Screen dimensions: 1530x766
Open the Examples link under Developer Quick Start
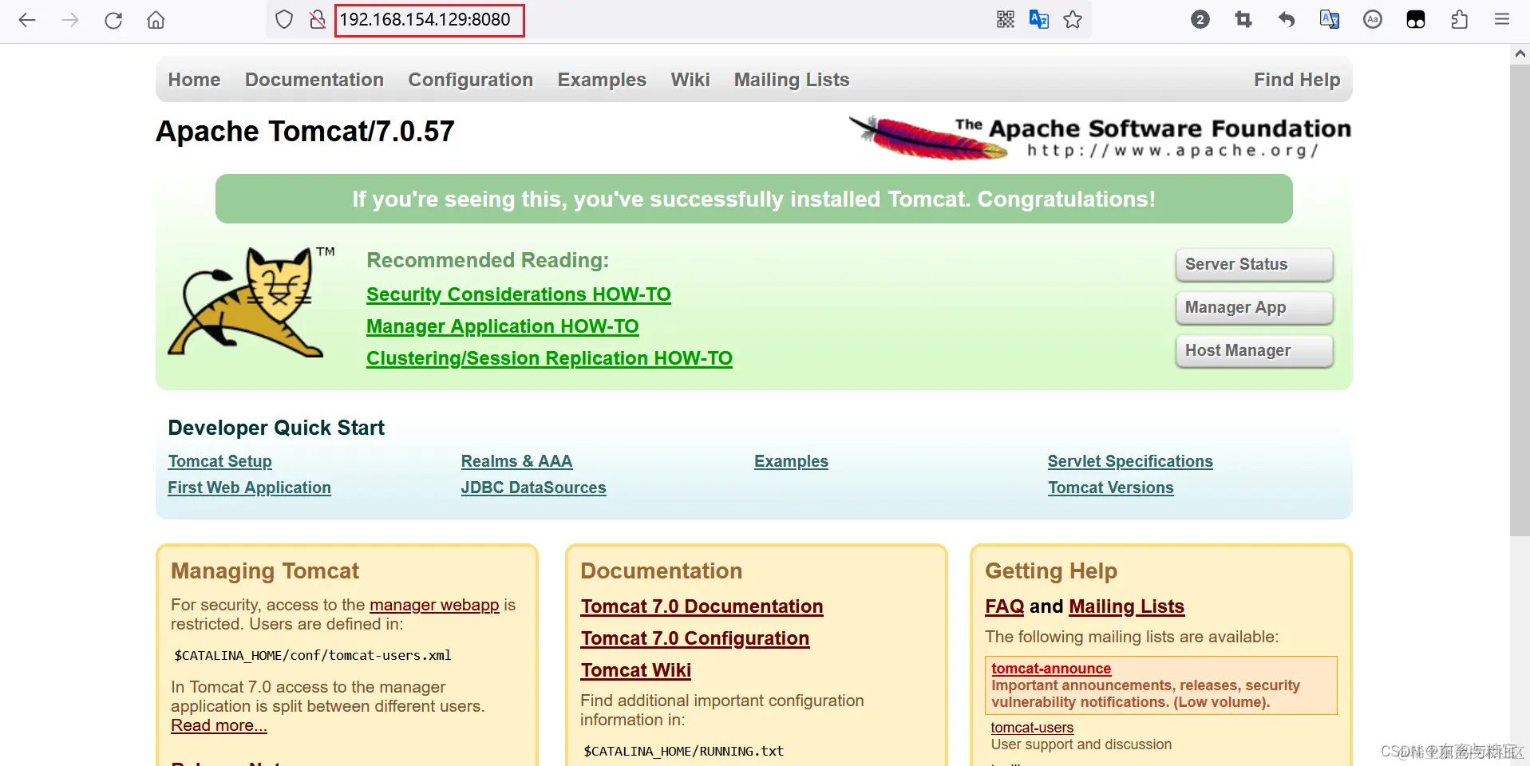point(791,461)
